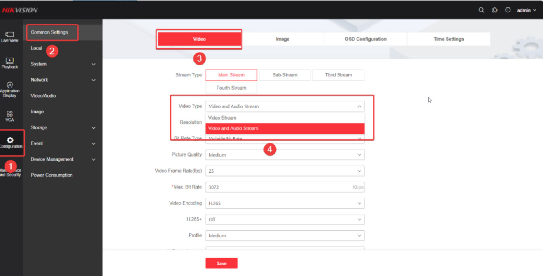Switch to the Time Settings tab

449,39
